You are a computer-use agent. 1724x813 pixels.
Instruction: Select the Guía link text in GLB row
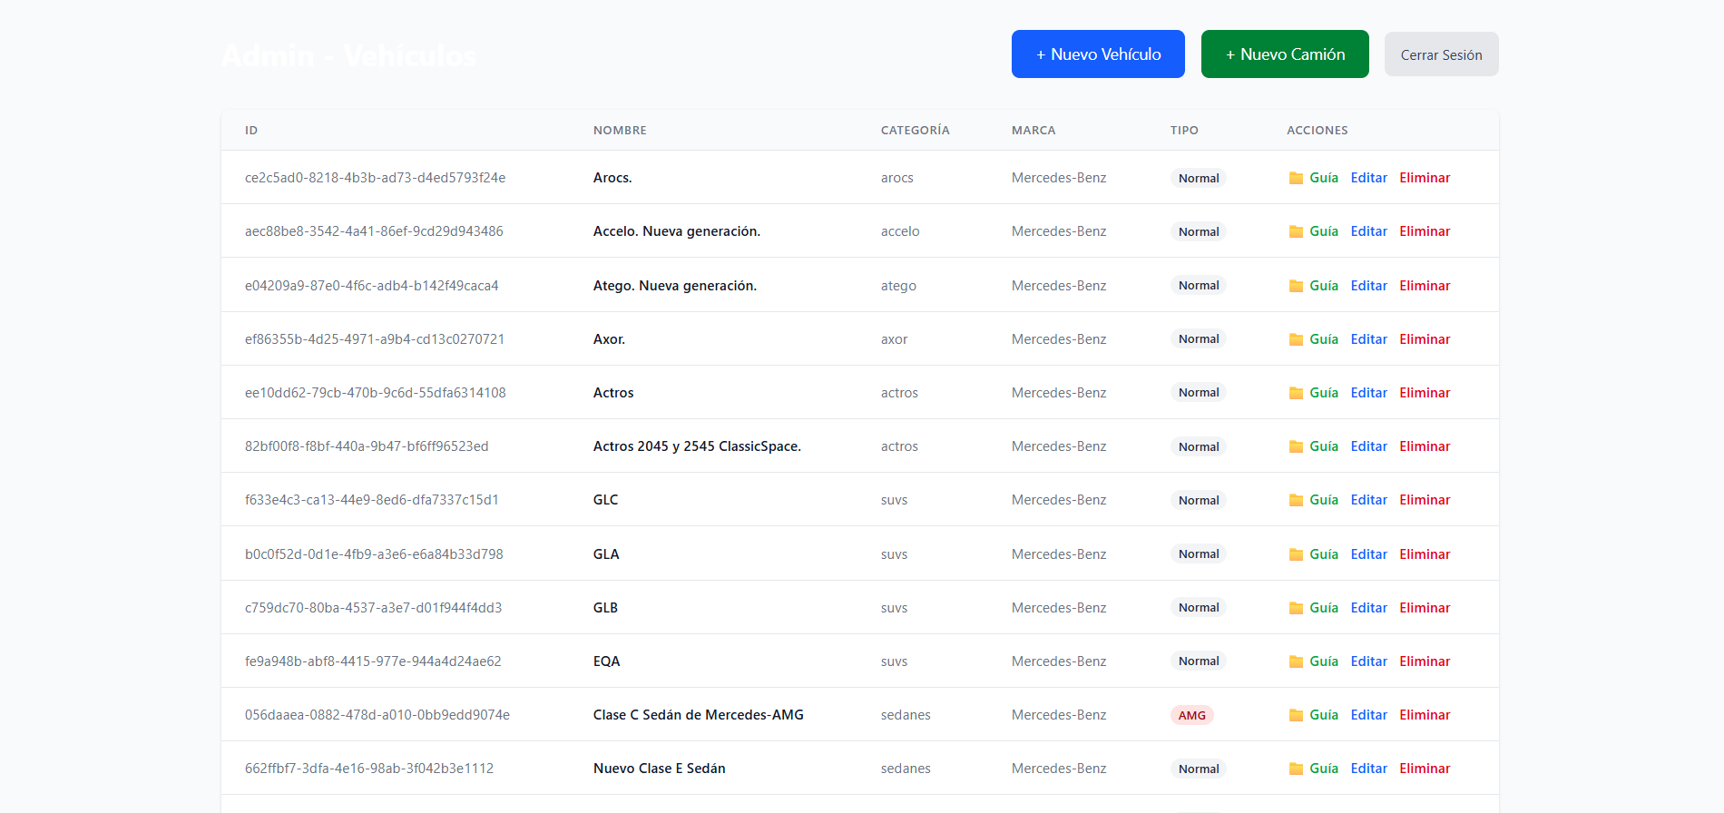(x=1324, y=608)
